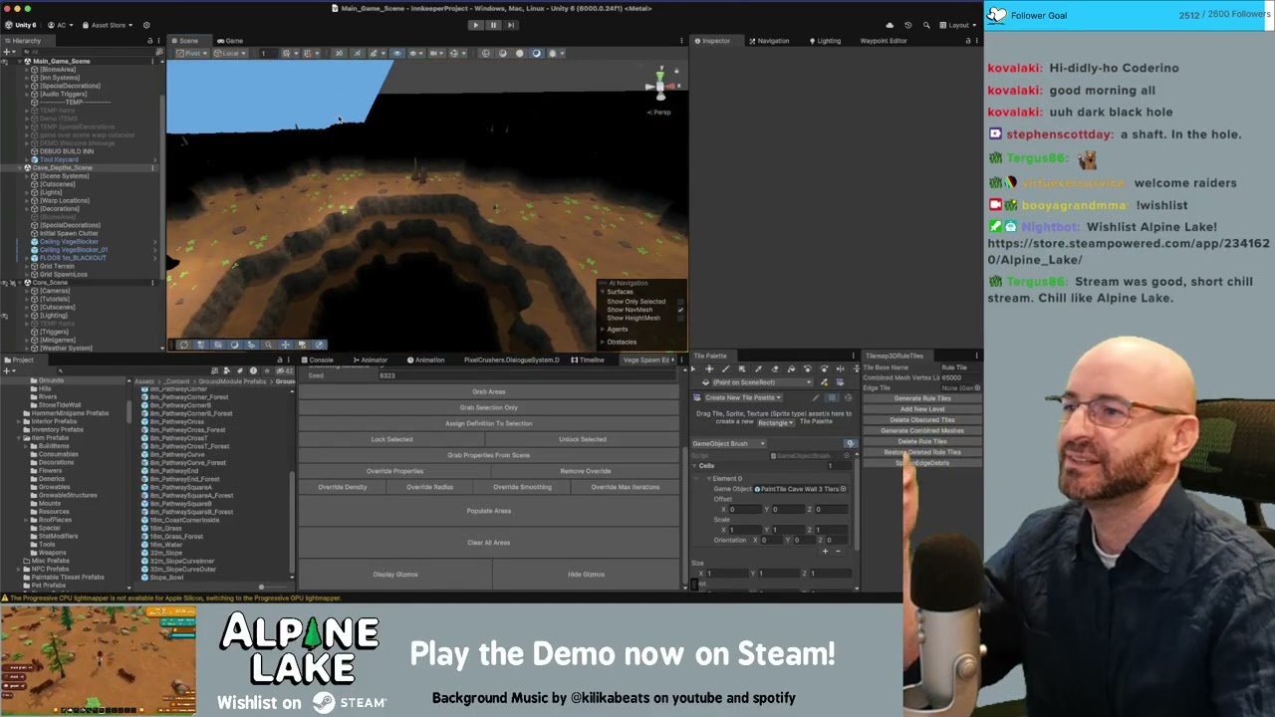1275x717 pixels.
Task: Expand the Obstacles section in AI Navigation
Action: 602,342
